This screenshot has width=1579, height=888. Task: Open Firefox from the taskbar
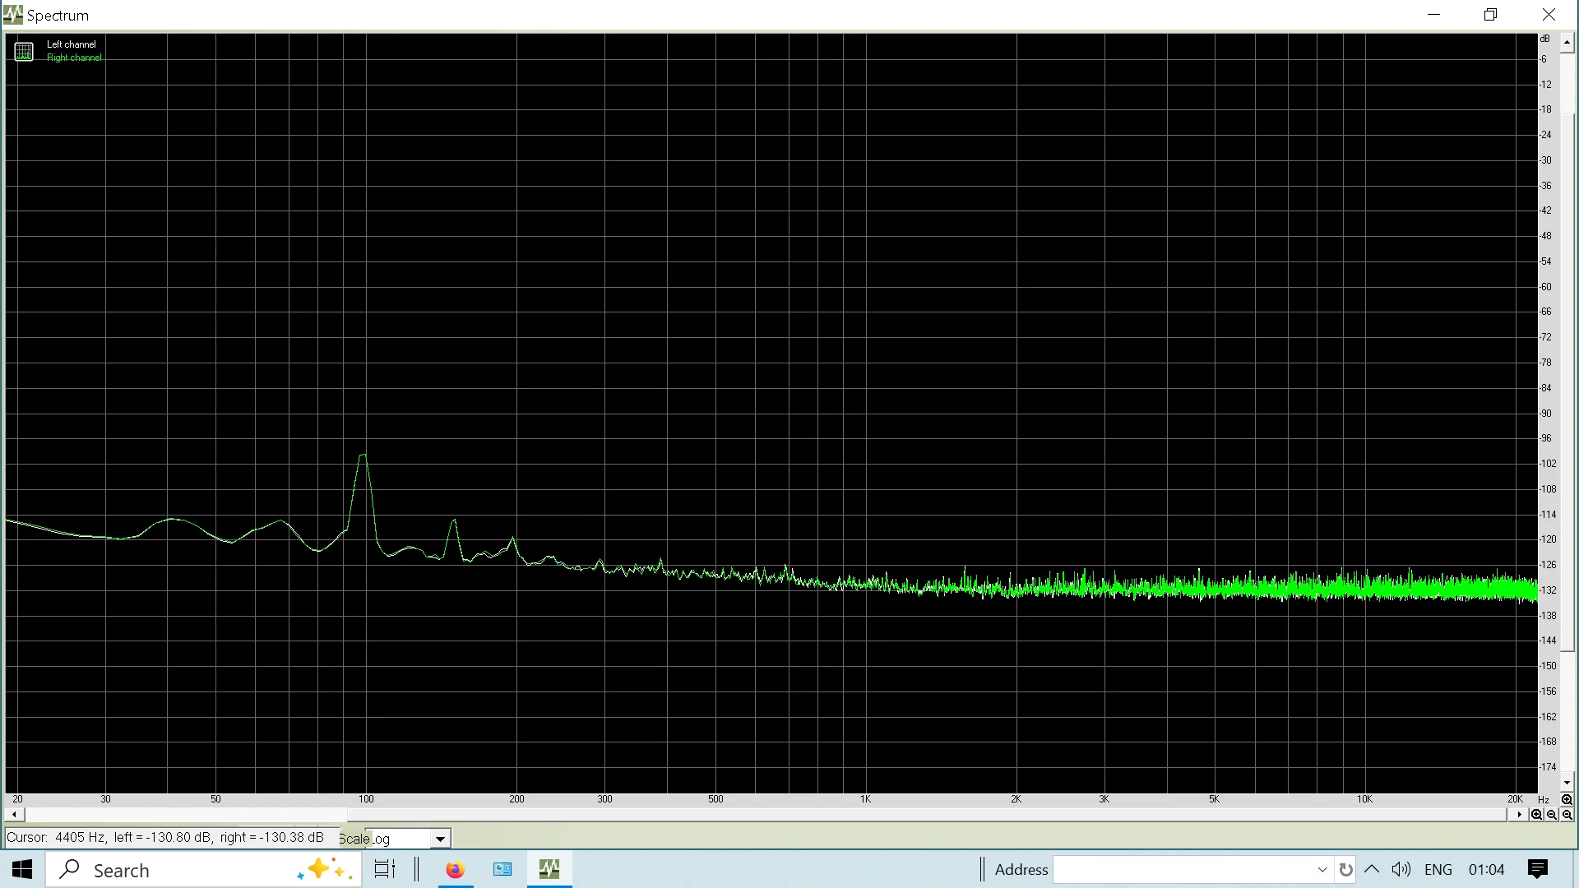455,869
